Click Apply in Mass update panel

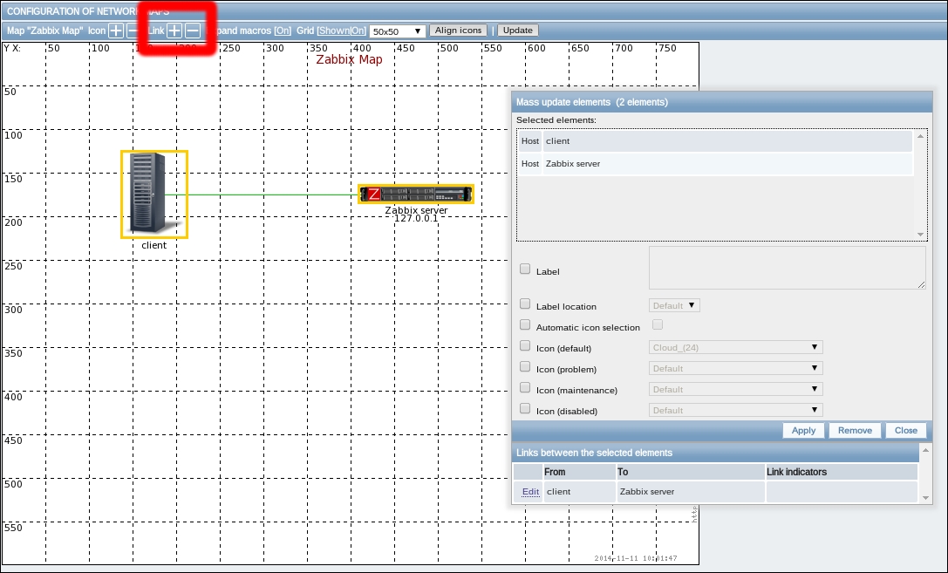[x=803, y=430]
